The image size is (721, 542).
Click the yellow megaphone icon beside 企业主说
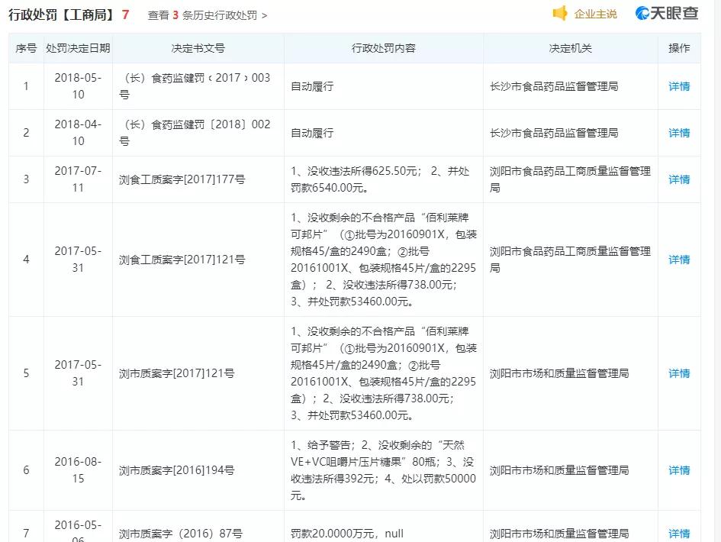coord(559,13)
